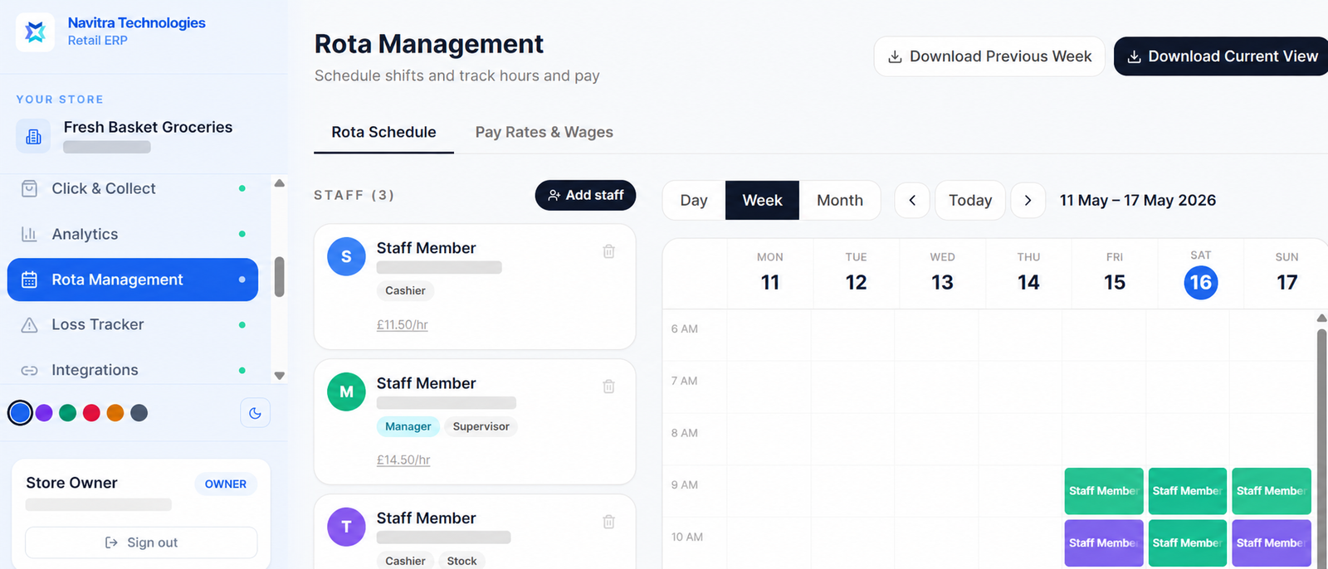The image size is (1328, 569).
Task: Click the date range 11 May – 17 May 2026
Action: coord(1138,200)
